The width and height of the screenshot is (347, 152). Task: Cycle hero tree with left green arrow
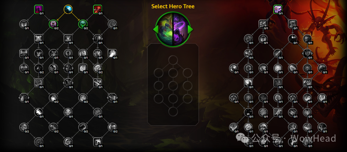coord(156,29)
